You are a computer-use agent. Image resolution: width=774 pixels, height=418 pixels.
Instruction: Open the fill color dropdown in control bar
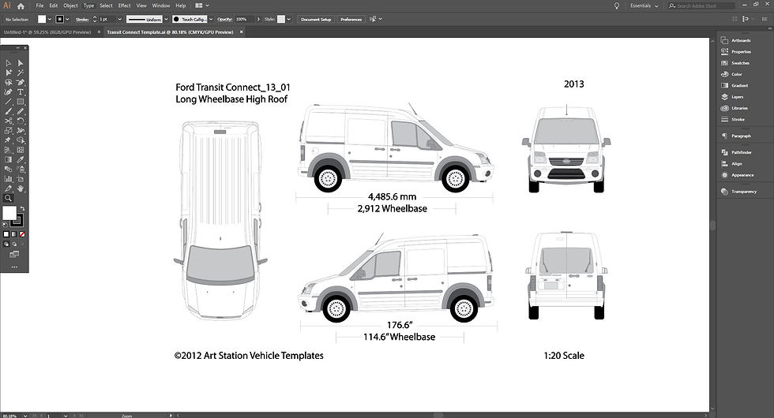point(50,19)
